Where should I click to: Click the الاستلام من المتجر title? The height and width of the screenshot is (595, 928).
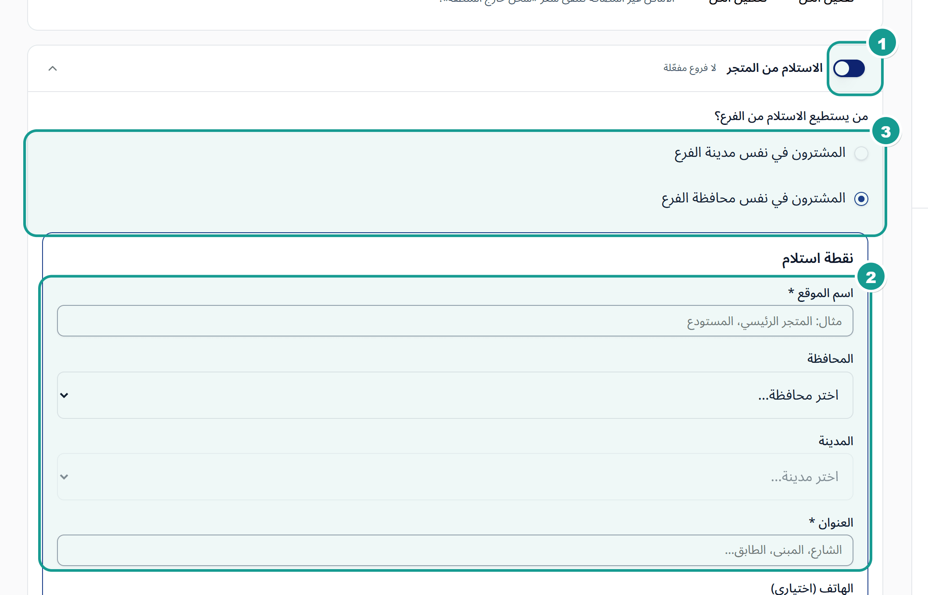pos(775,68)
